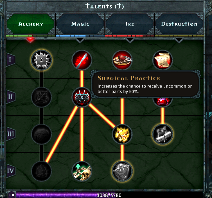Viewport: 212px width, 198px height.
Task: Select the heart on plate talent
Action: (122, 60)
